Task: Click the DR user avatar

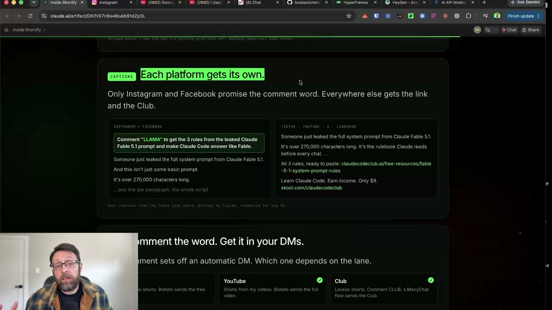Action: [477, 30]
